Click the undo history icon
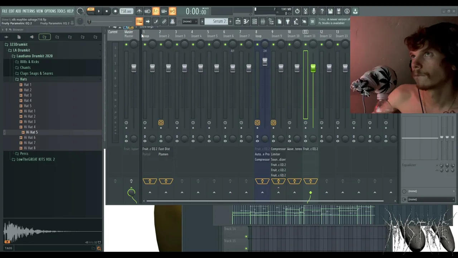The image size is (458, 258). point(297,11)
